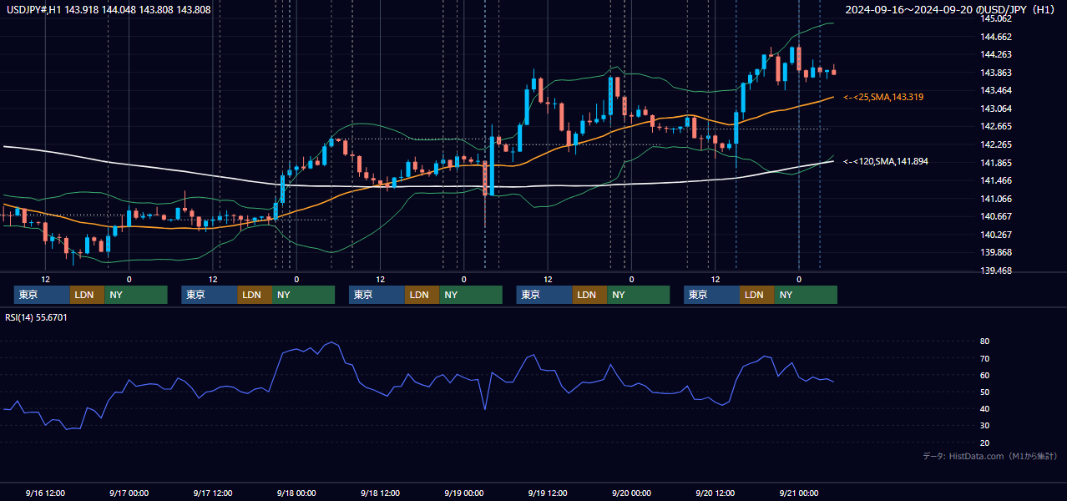This screenshot has height=501, width=1067.
Task: Click the leftmost LDN session block
Action: pos(87,295)
